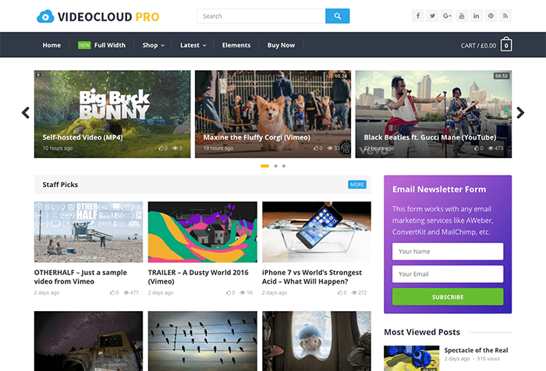Go to the previous slide arrow
The height and width of the screenshot is (371, 546).
click(26, 113)
